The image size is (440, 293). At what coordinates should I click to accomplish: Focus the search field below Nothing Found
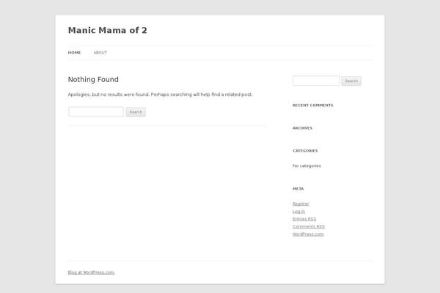[96, 112]
